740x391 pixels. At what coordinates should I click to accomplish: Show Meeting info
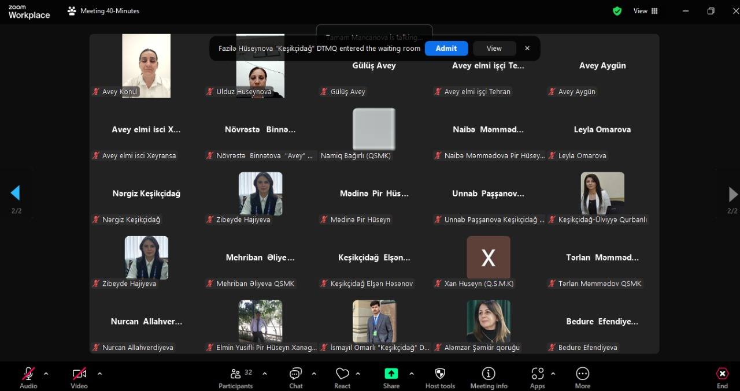(489, 377)
